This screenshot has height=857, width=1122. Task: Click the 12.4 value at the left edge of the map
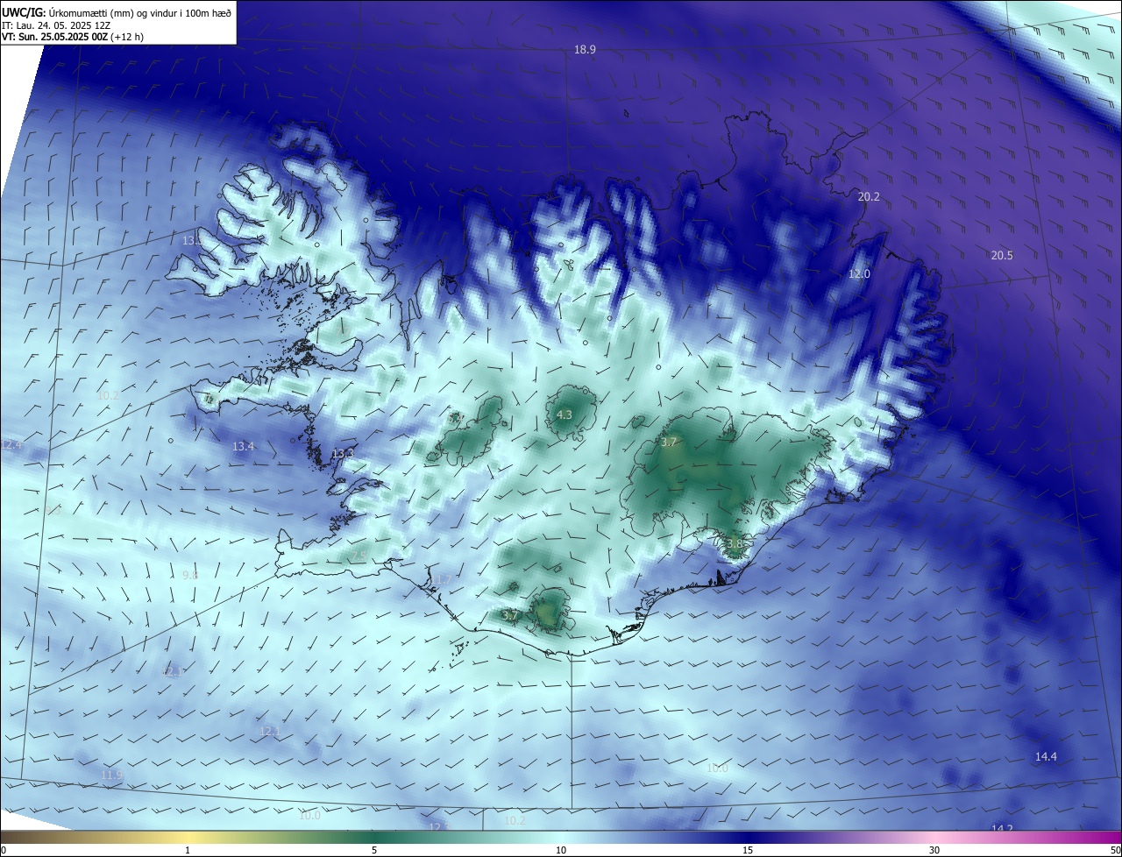pos(11,445)
